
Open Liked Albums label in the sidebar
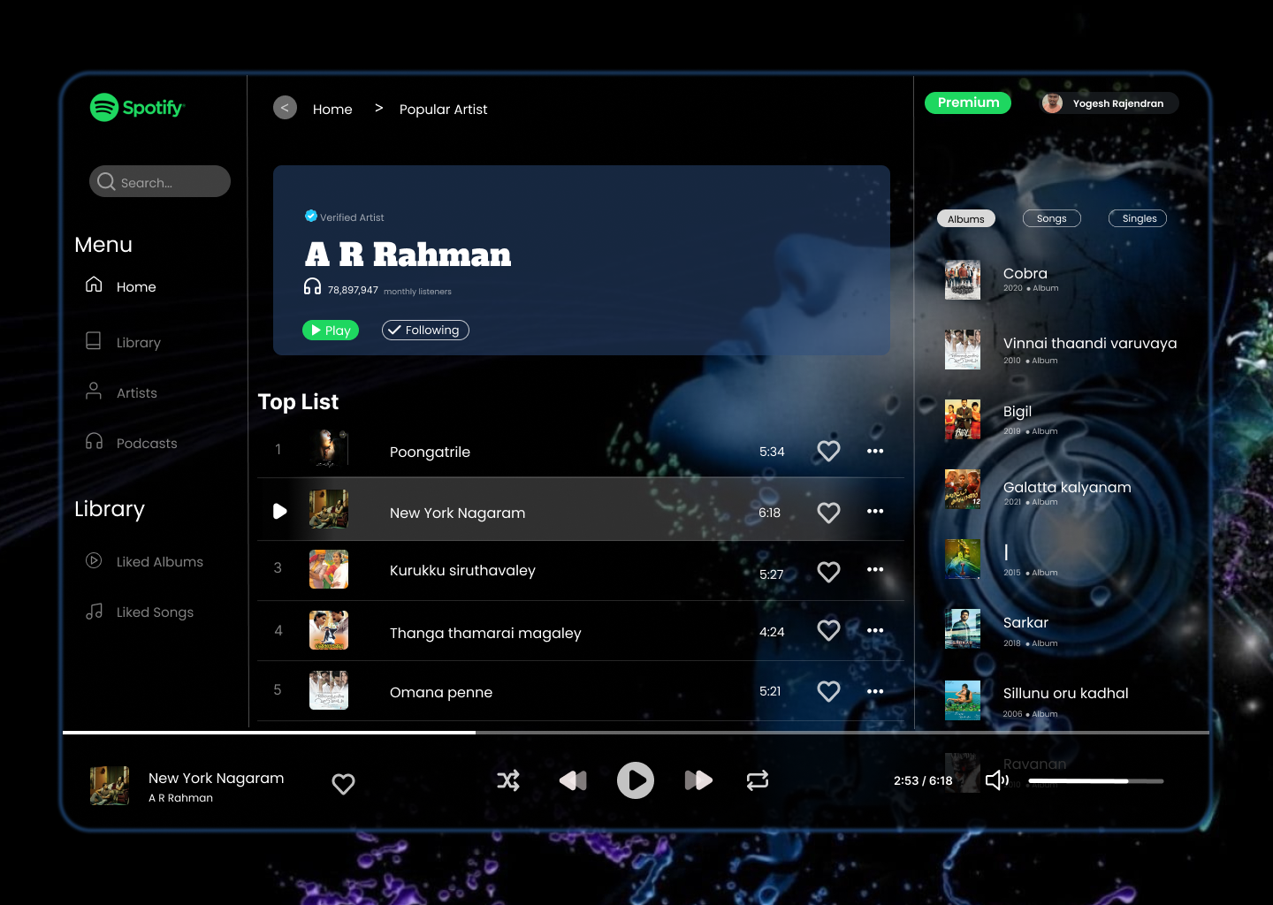[160, 562]
